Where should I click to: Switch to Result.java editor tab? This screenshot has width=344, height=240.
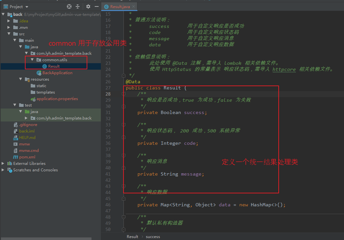point(120,7)
